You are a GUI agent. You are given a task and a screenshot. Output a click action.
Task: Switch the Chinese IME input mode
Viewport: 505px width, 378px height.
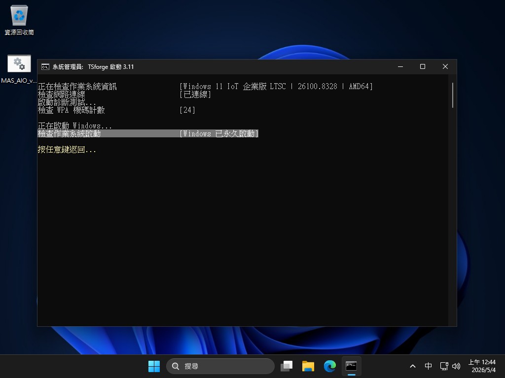[x=428, y=366]
